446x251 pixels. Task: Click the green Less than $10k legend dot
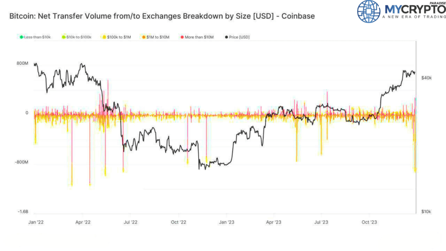(x=21, y=37)
